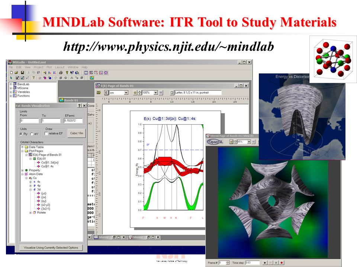Open the View menu
357x267 pixels.
click(28, 67)
